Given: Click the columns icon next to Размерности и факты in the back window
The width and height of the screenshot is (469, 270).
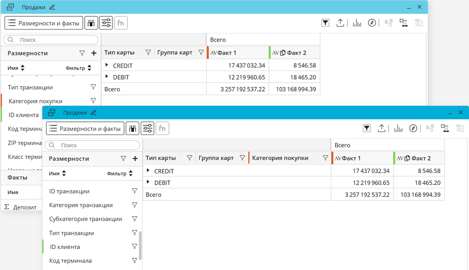Looking at the screenshot, I should (91, 23).
